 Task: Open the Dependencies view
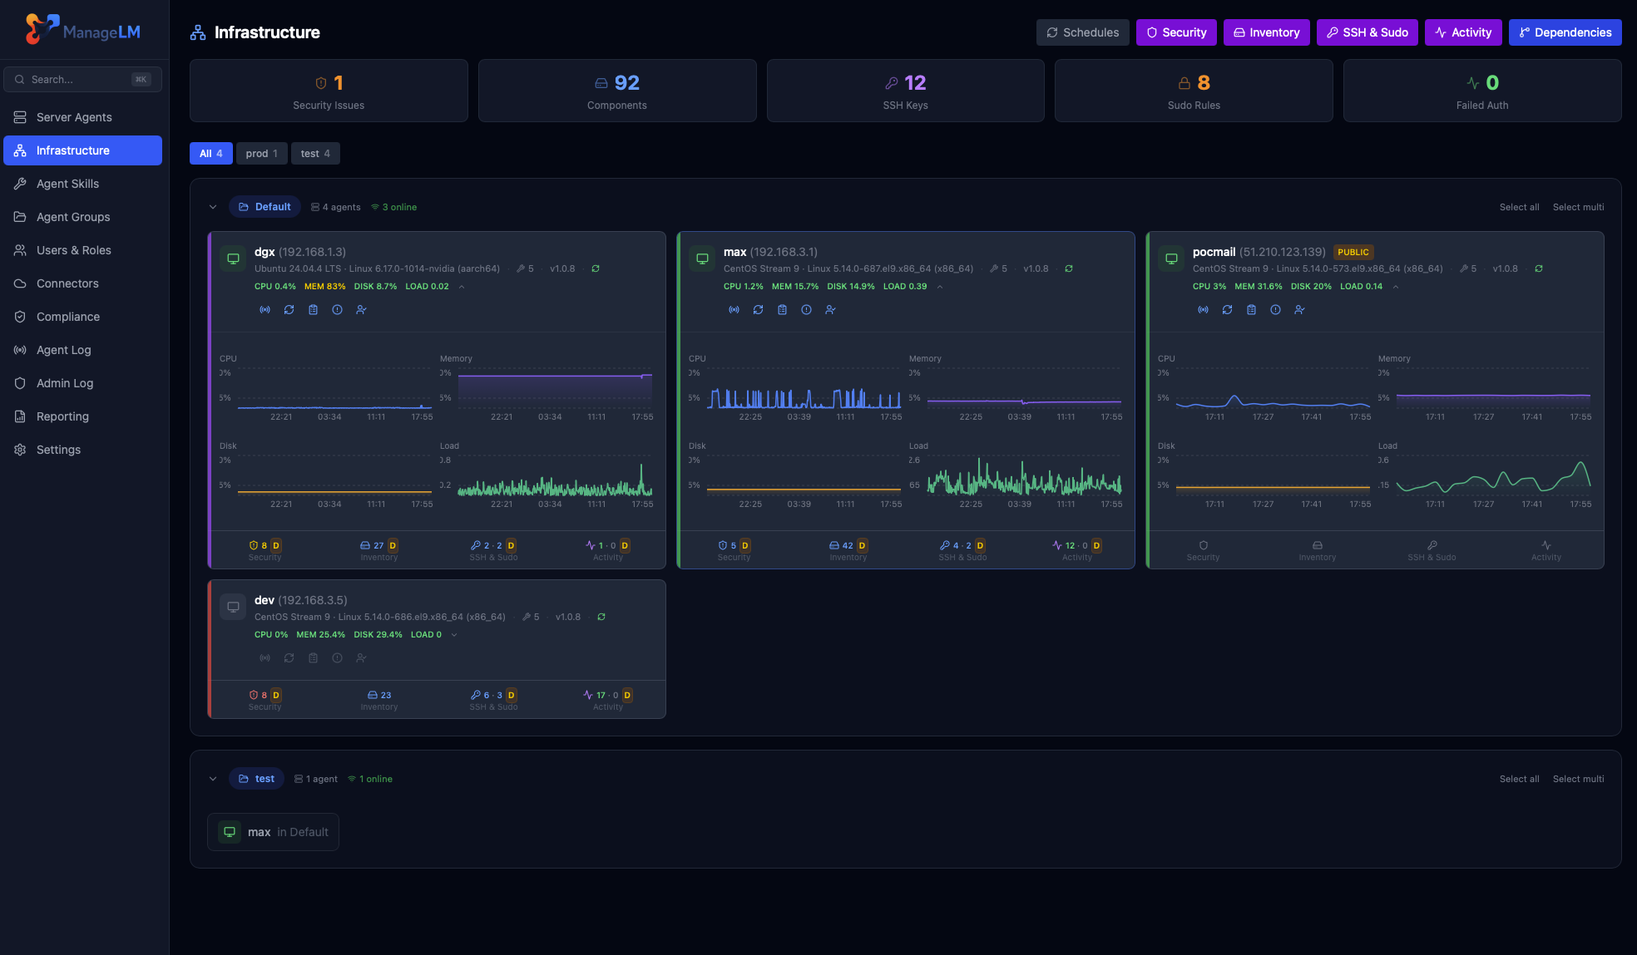click(x=1564, y=32)
